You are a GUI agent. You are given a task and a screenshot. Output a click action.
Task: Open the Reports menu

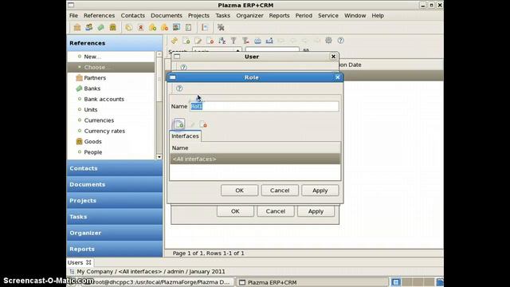pyautogui.click(x=279, y=16)
